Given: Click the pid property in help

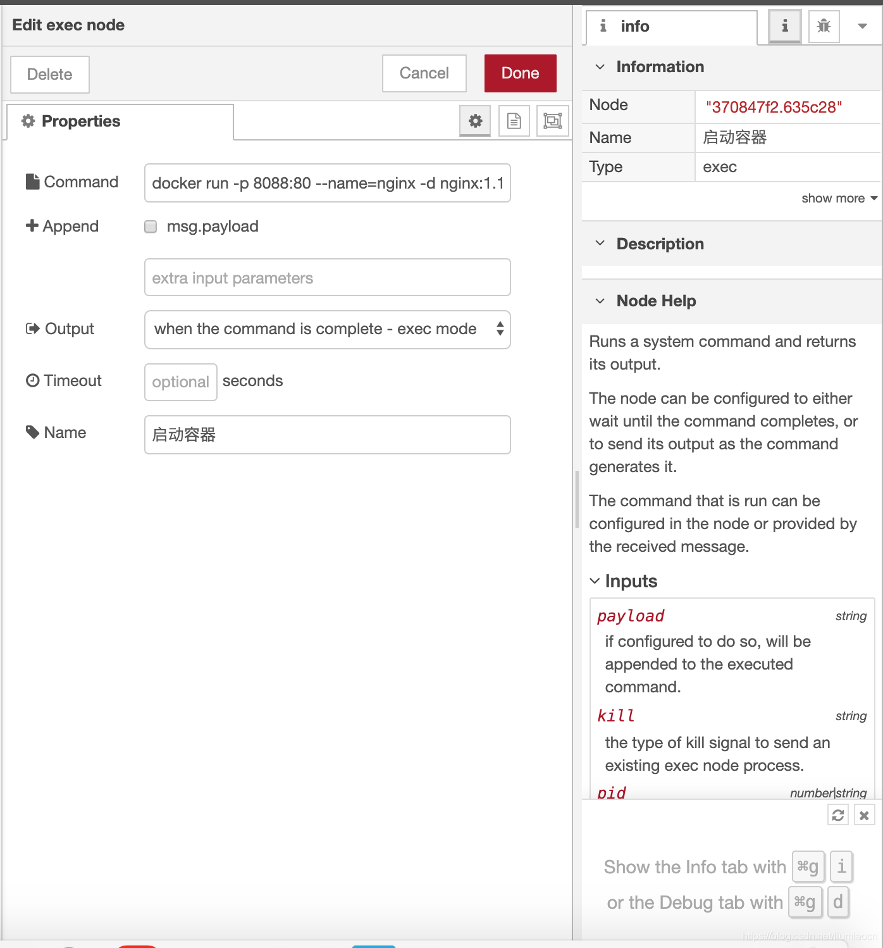Looking at the screenshot, I should [612, 792].
